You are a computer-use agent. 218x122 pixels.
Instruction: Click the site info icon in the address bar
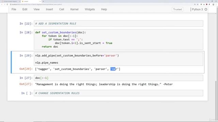point(11,4)
